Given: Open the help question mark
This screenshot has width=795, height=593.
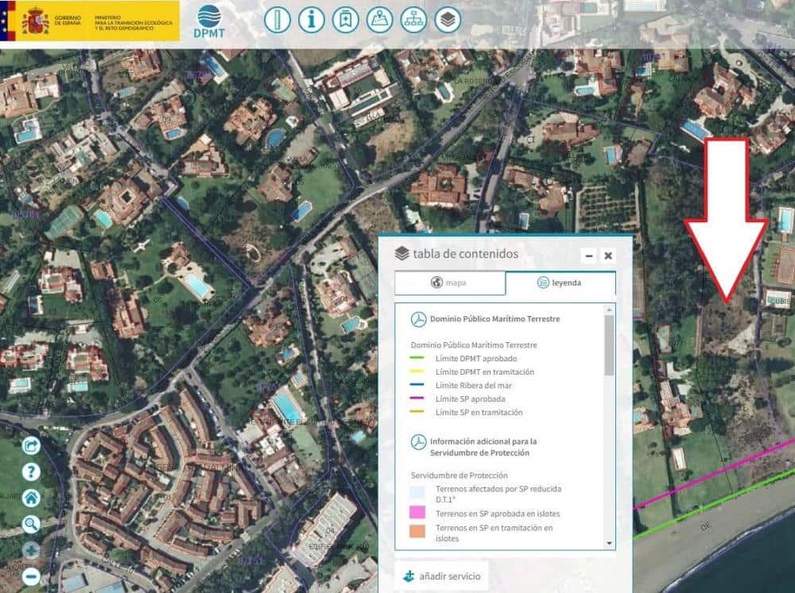Looking at the screenshot, I should pos(31,472).
